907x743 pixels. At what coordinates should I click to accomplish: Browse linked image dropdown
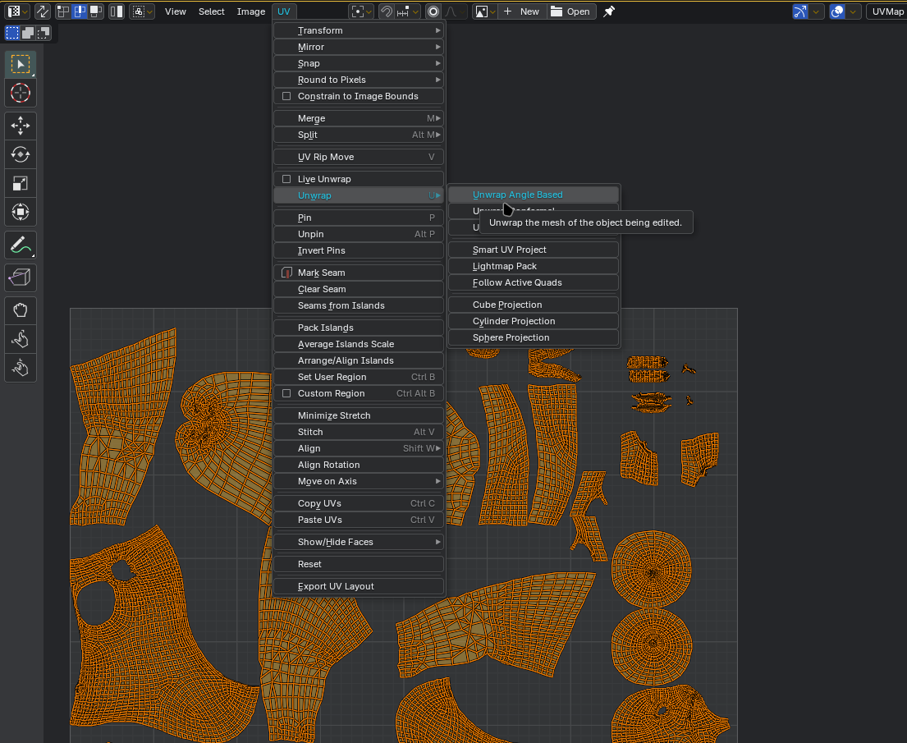click(485, 11)
